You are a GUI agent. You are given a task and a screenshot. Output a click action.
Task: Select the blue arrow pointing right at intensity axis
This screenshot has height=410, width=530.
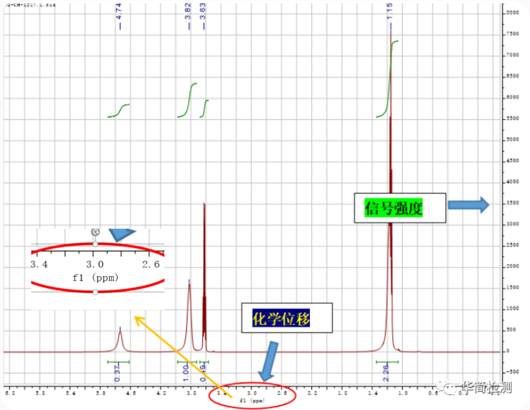click(469, 204)
